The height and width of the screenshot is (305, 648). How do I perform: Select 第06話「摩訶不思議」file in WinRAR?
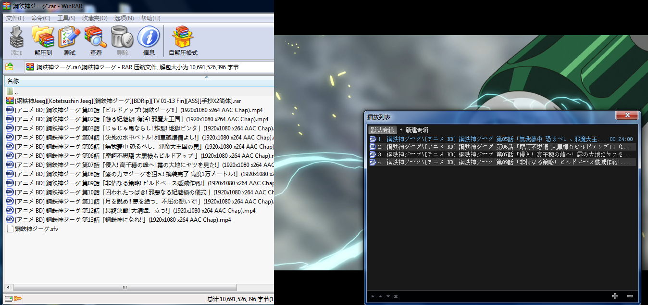click(x=139, y=155)
